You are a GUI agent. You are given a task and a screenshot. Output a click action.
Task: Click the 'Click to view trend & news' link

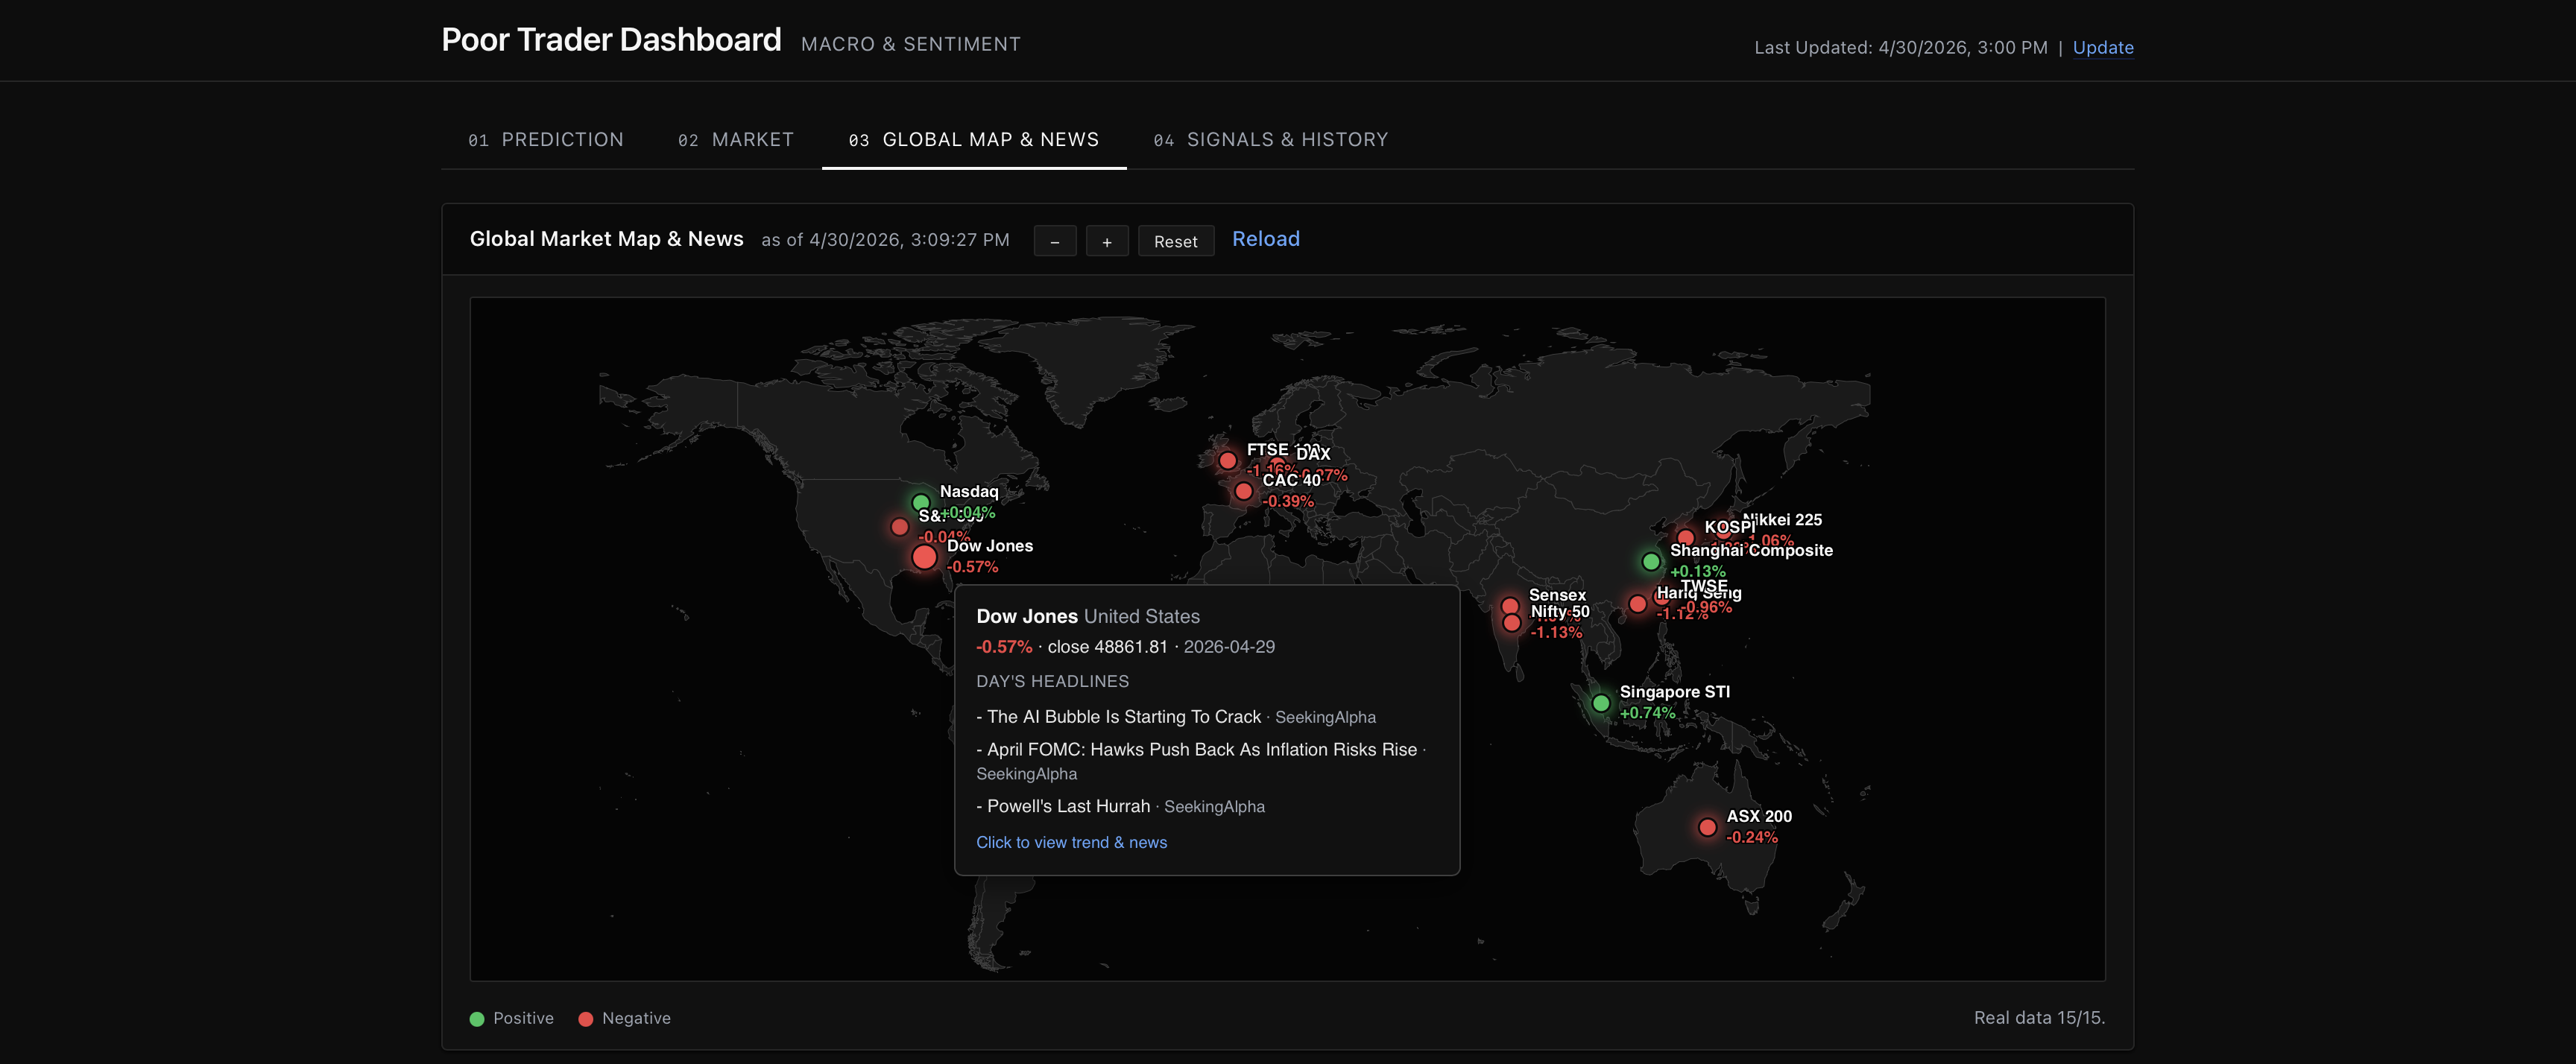1072,842
